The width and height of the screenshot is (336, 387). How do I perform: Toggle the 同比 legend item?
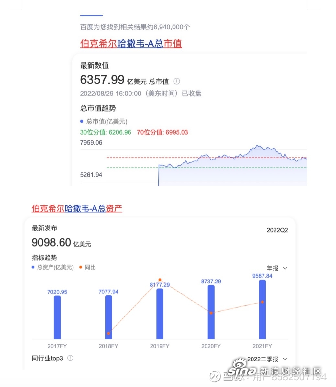pos(87,267)
